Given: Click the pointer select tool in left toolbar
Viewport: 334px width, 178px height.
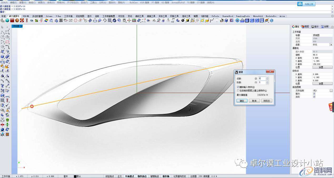Looking at the screenshot, I should [2, 27].
